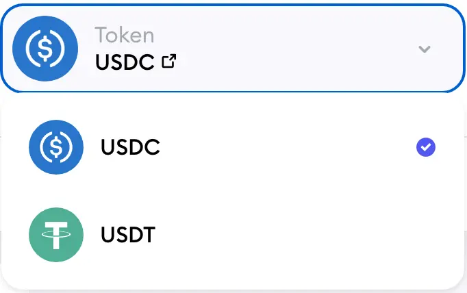Click the purple checkmark icon next to USDC
Image resolution: width=467 pixels, height=293 pixels.
click(426, 147)
